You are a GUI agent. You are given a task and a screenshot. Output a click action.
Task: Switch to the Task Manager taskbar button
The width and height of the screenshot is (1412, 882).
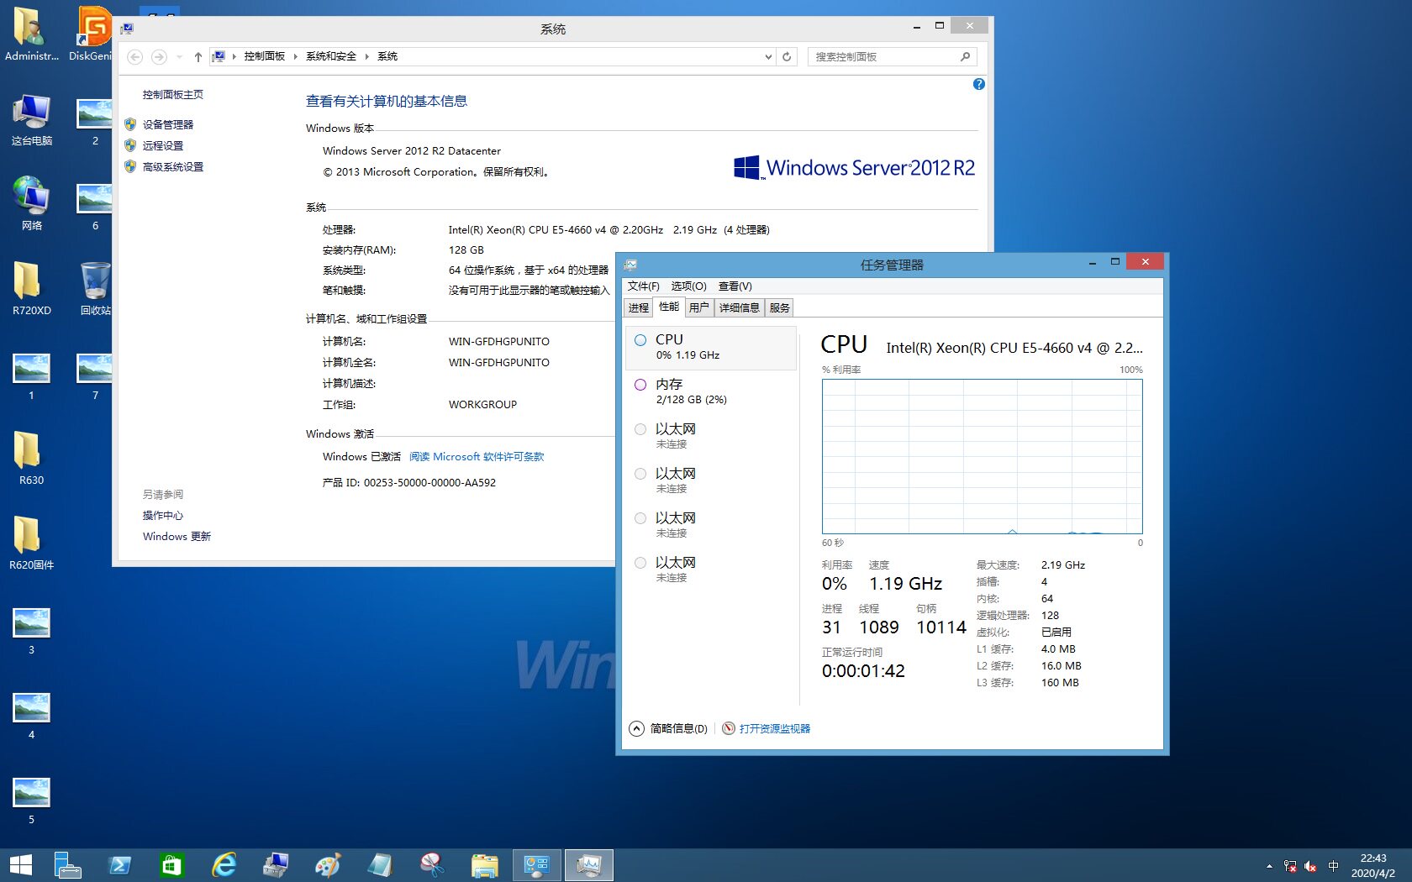588,865
